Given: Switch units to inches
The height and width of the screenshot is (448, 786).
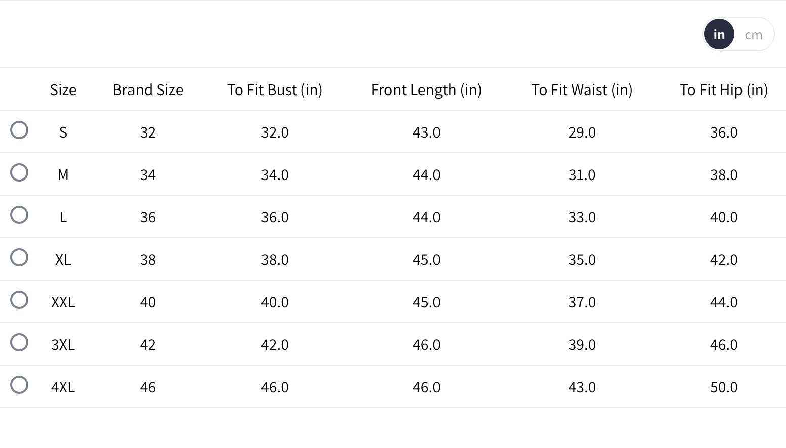Looking at the screenshot, I should tap(719, 34).
